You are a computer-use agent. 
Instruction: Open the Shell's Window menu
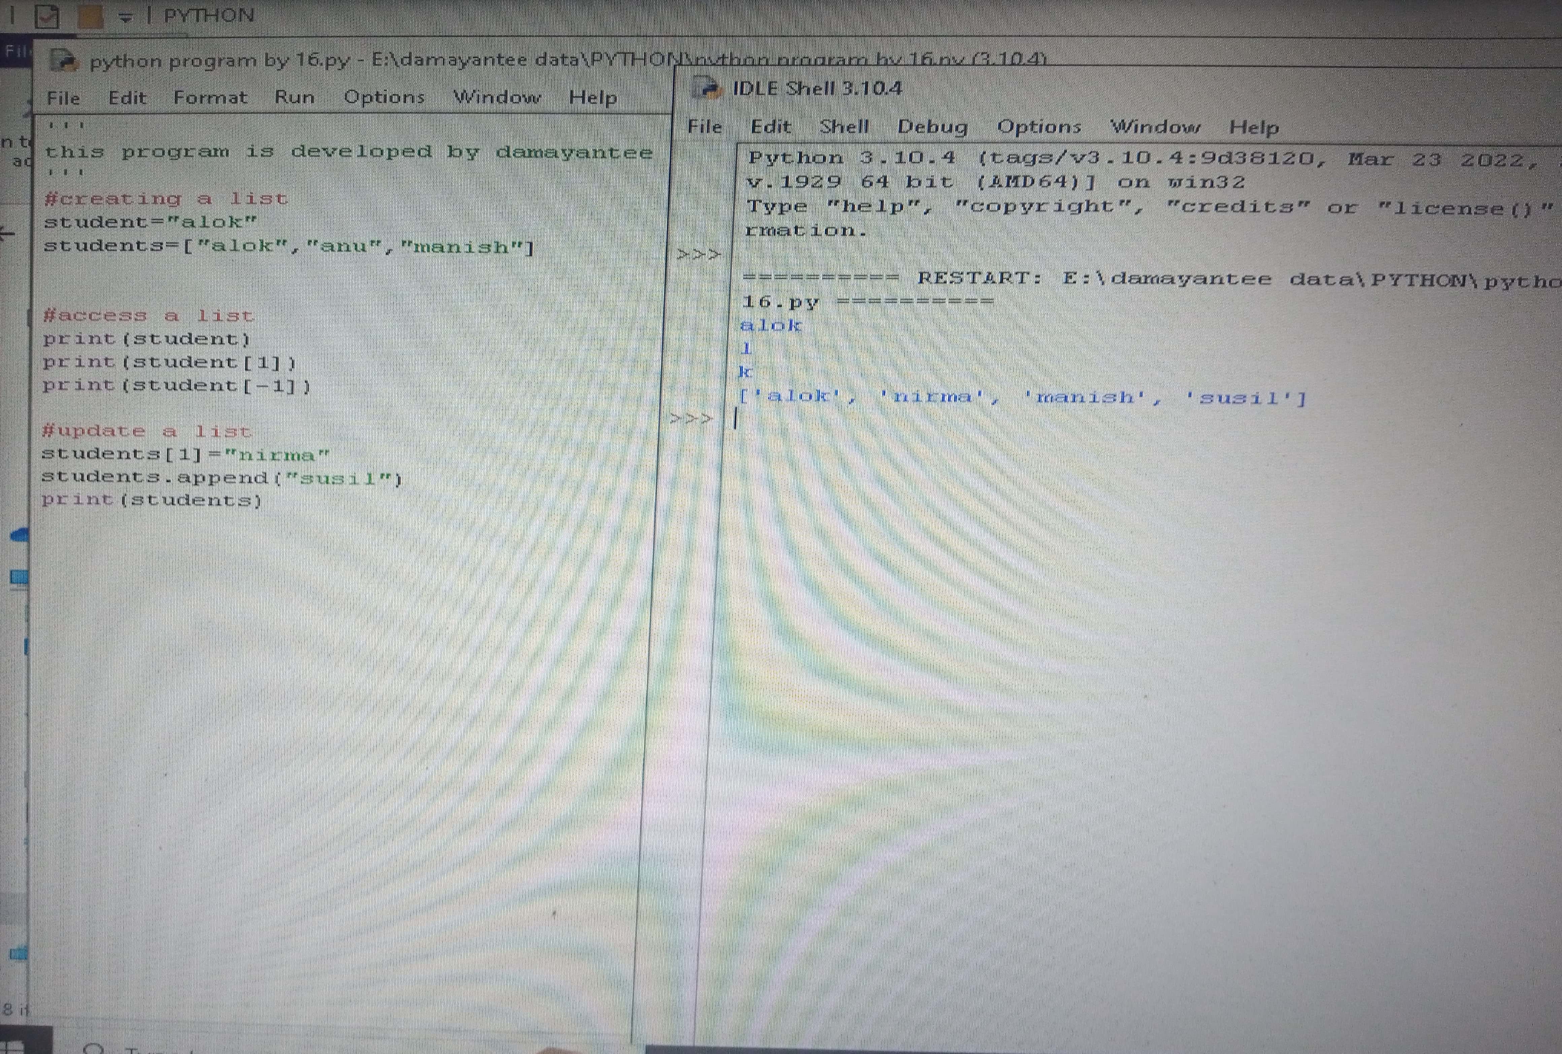[x=1155, y=126]
